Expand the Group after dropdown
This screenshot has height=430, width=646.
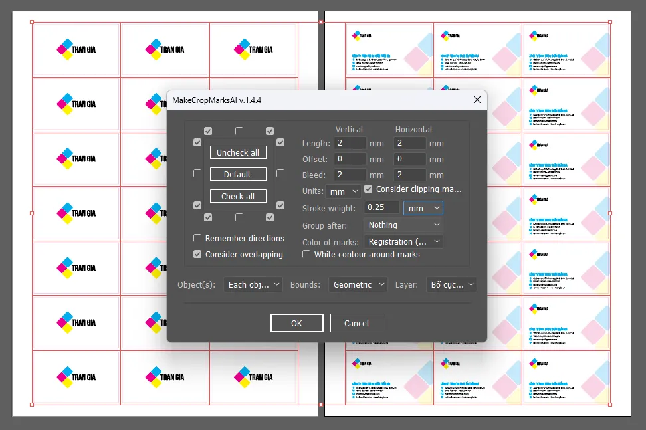(x=403, y=225)
